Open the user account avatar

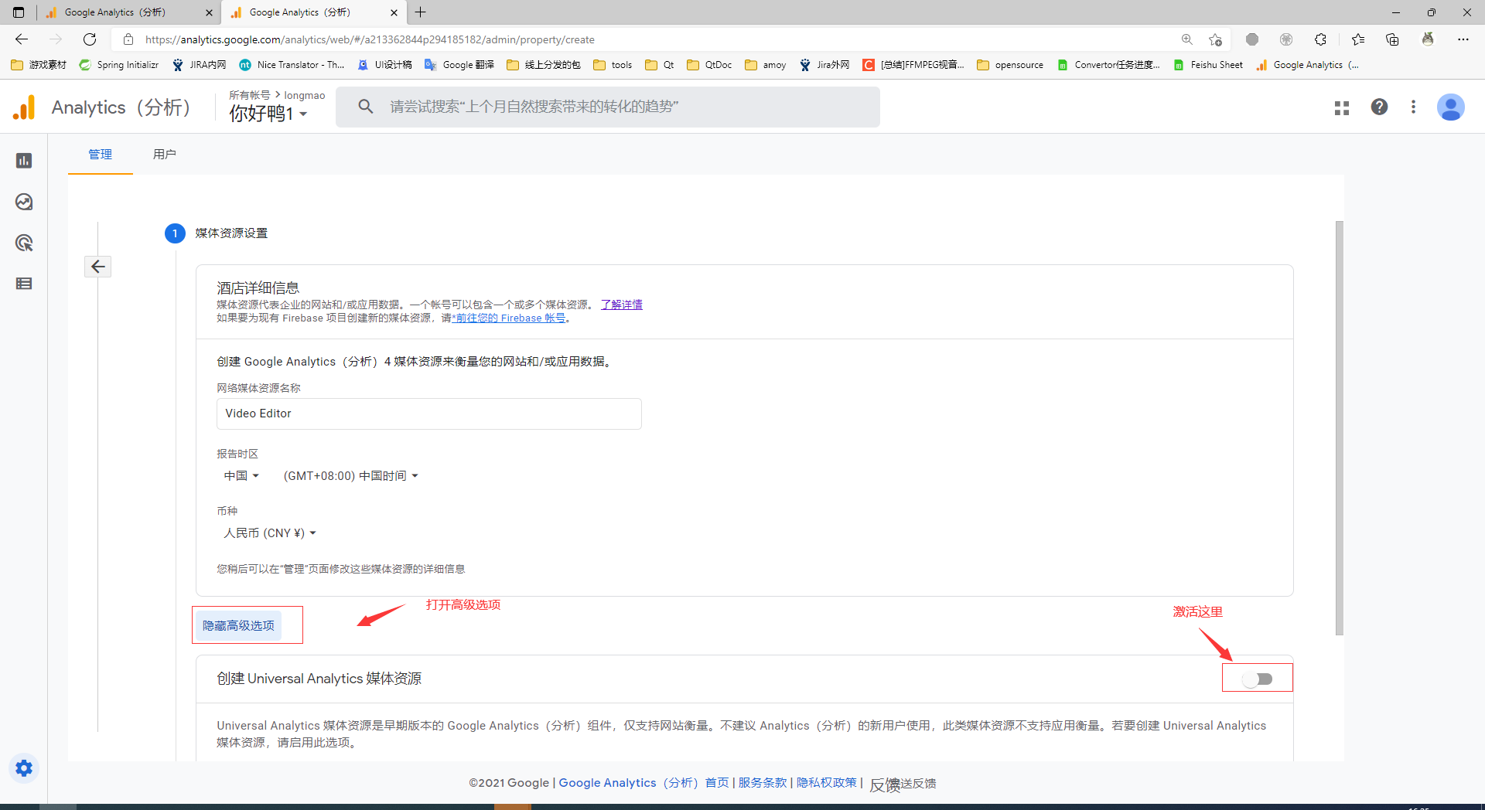click(1450, 107)
